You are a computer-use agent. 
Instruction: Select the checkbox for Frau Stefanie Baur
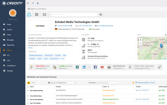(28, 96)
